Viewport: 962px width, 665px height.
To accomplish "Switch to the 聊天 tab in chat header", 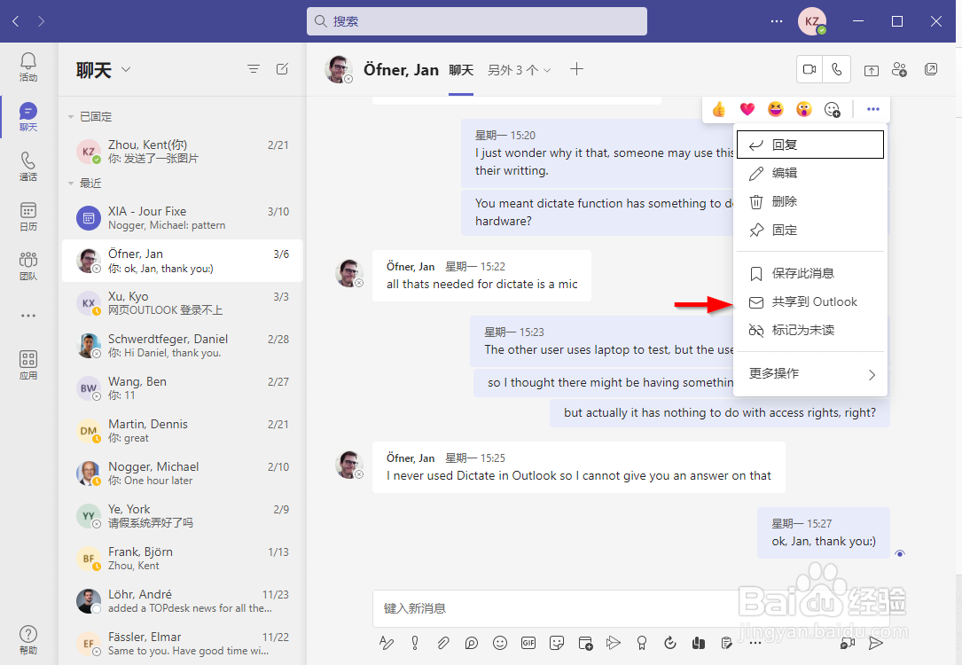I will pos(461,70).
